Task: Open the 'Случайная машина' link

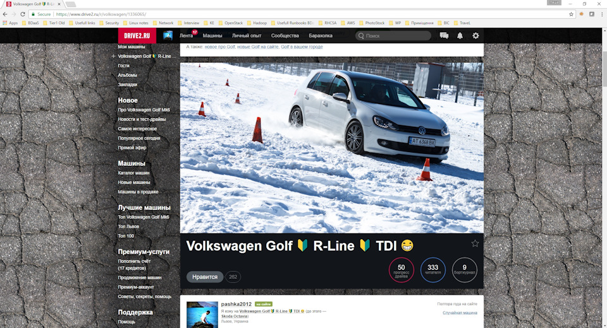Action: [460, 313]
